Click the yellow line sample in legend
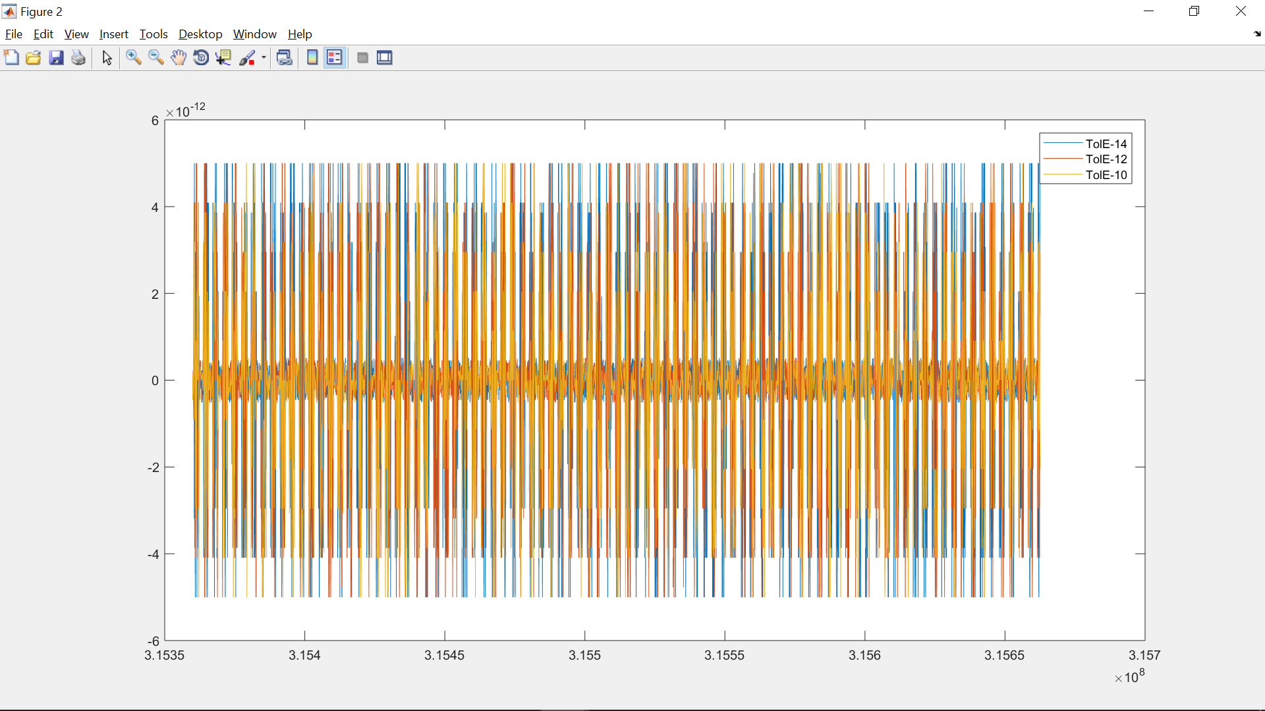The image size is (1265, 711). [1063, 174]
